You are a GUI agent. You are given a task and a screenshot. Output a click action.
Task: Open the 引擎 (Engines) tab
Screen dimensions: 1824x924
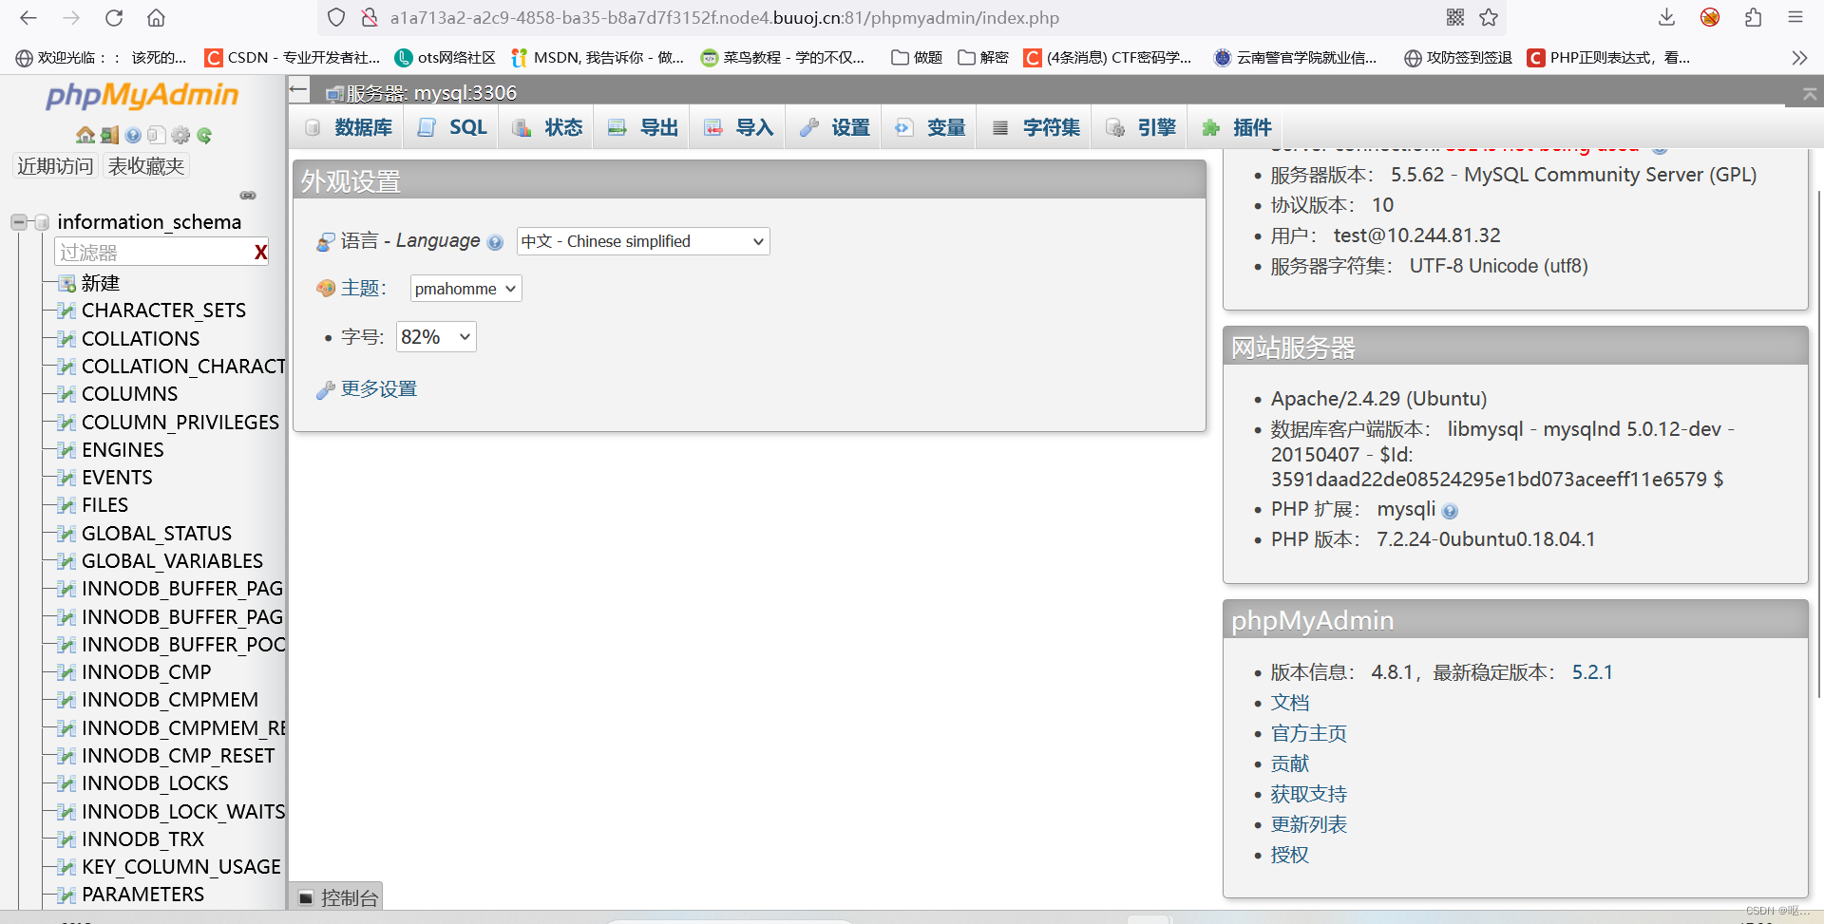(1141, 127)
